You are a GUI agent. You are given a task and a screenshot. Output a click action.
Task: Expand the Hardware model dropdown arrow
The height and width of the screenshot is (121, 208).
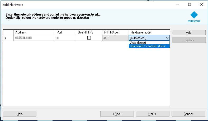click(167, 38)
